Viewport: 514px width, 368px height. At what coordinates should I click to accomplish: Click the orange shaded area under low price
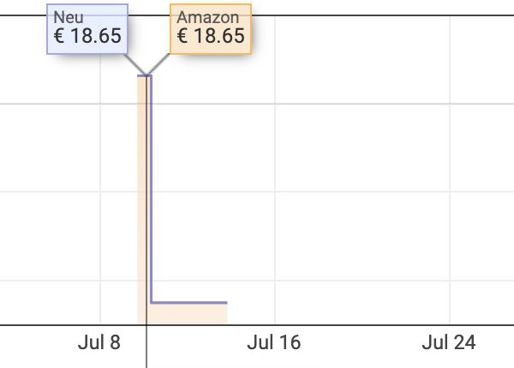pos(188,314)
